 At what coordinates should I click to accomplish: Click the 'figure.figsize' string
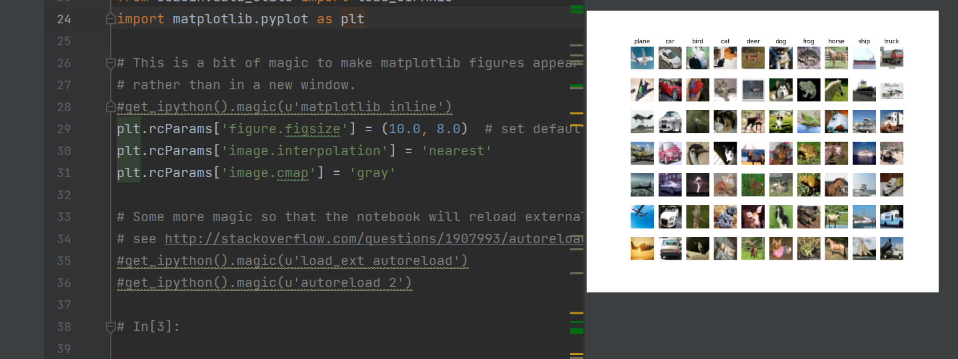pos(285,129)
